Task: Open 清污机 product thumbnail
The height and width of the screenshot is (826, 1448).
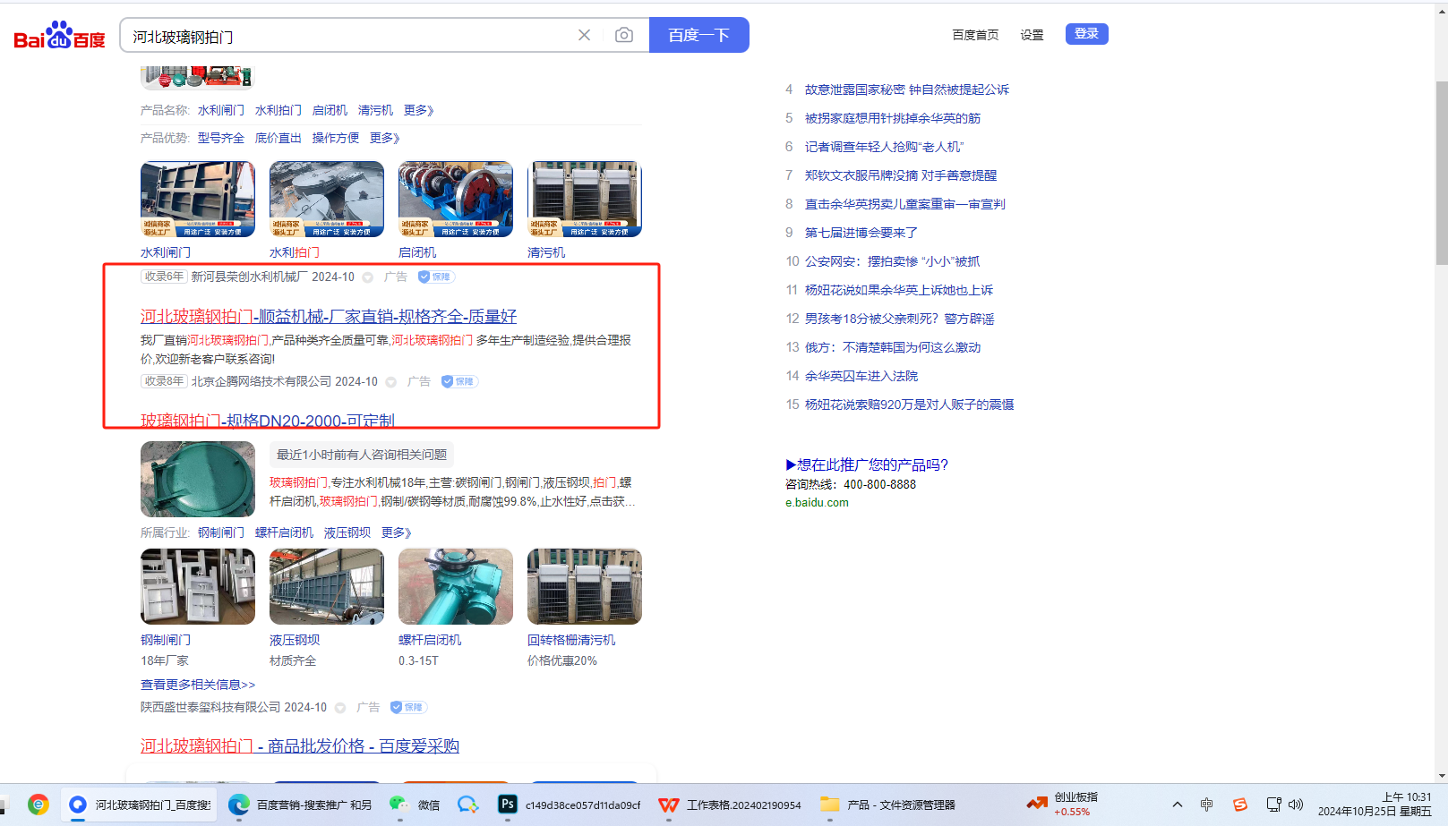Action: 585,199
